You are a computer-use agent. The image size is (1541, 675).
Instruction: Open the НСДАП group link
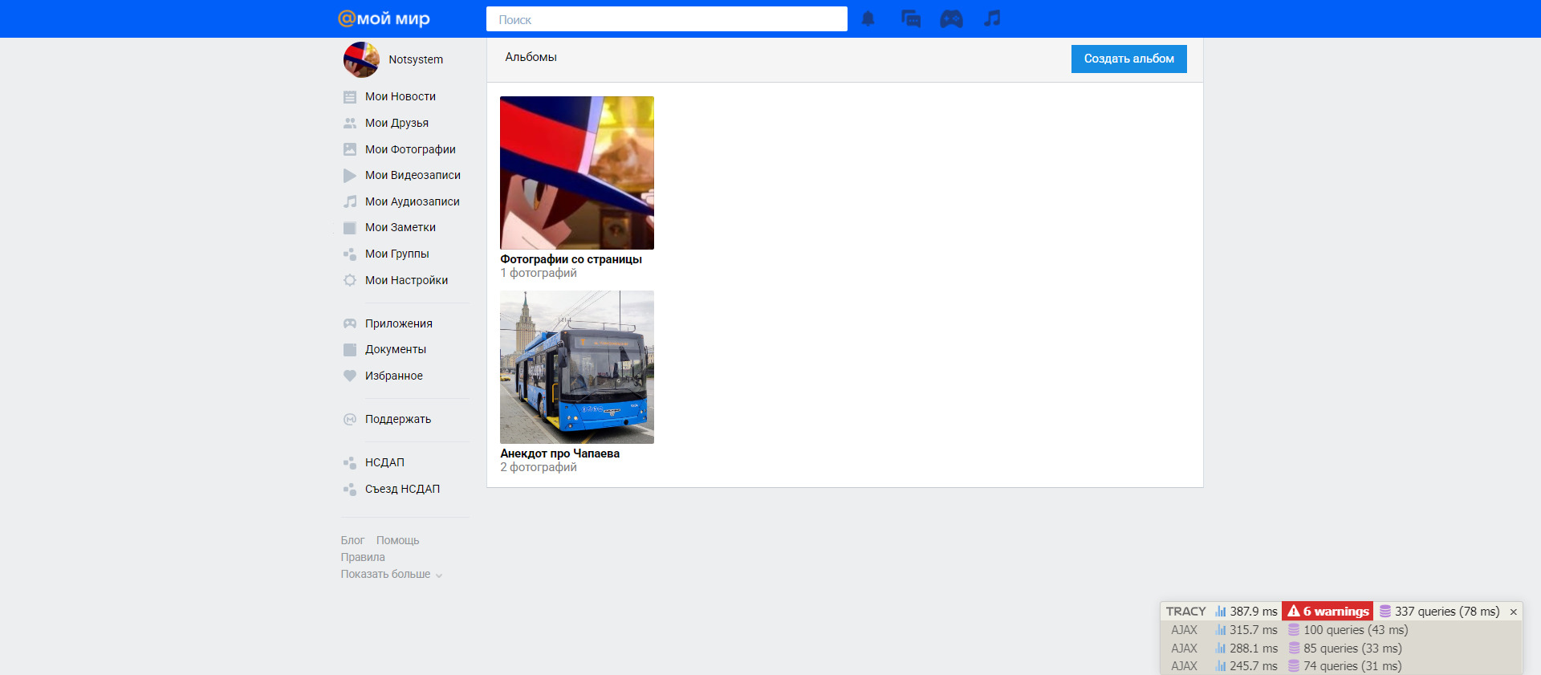(384, 462)
